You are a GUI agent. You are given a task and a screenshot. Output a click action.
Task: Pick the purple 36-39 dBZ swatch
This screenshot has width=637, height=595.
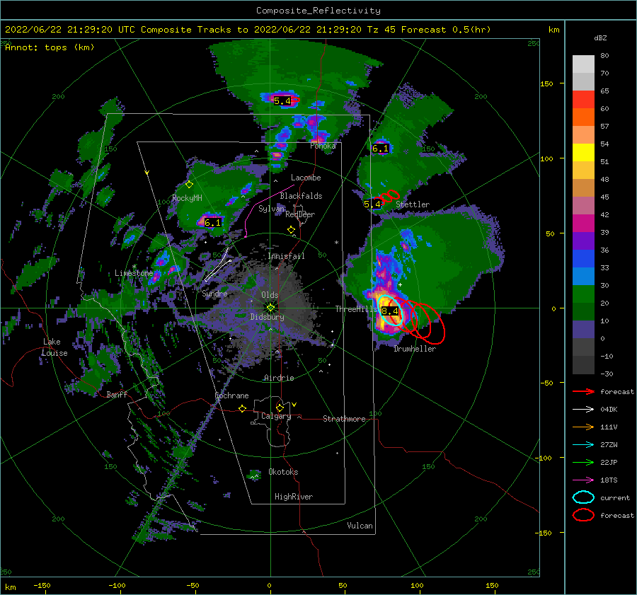(x=583, y=241)
